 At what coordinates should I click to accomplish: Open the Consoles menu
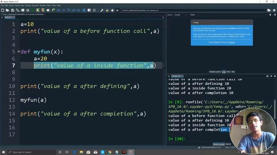35,6
